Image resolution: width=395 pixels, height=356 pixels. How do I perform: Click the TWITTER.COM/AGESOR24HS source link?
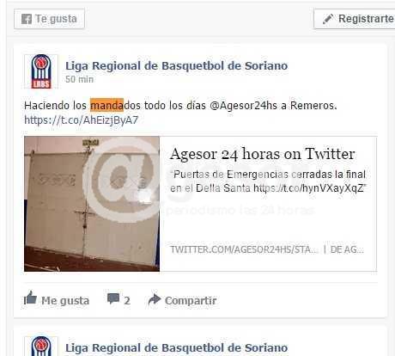pos(244,249)
